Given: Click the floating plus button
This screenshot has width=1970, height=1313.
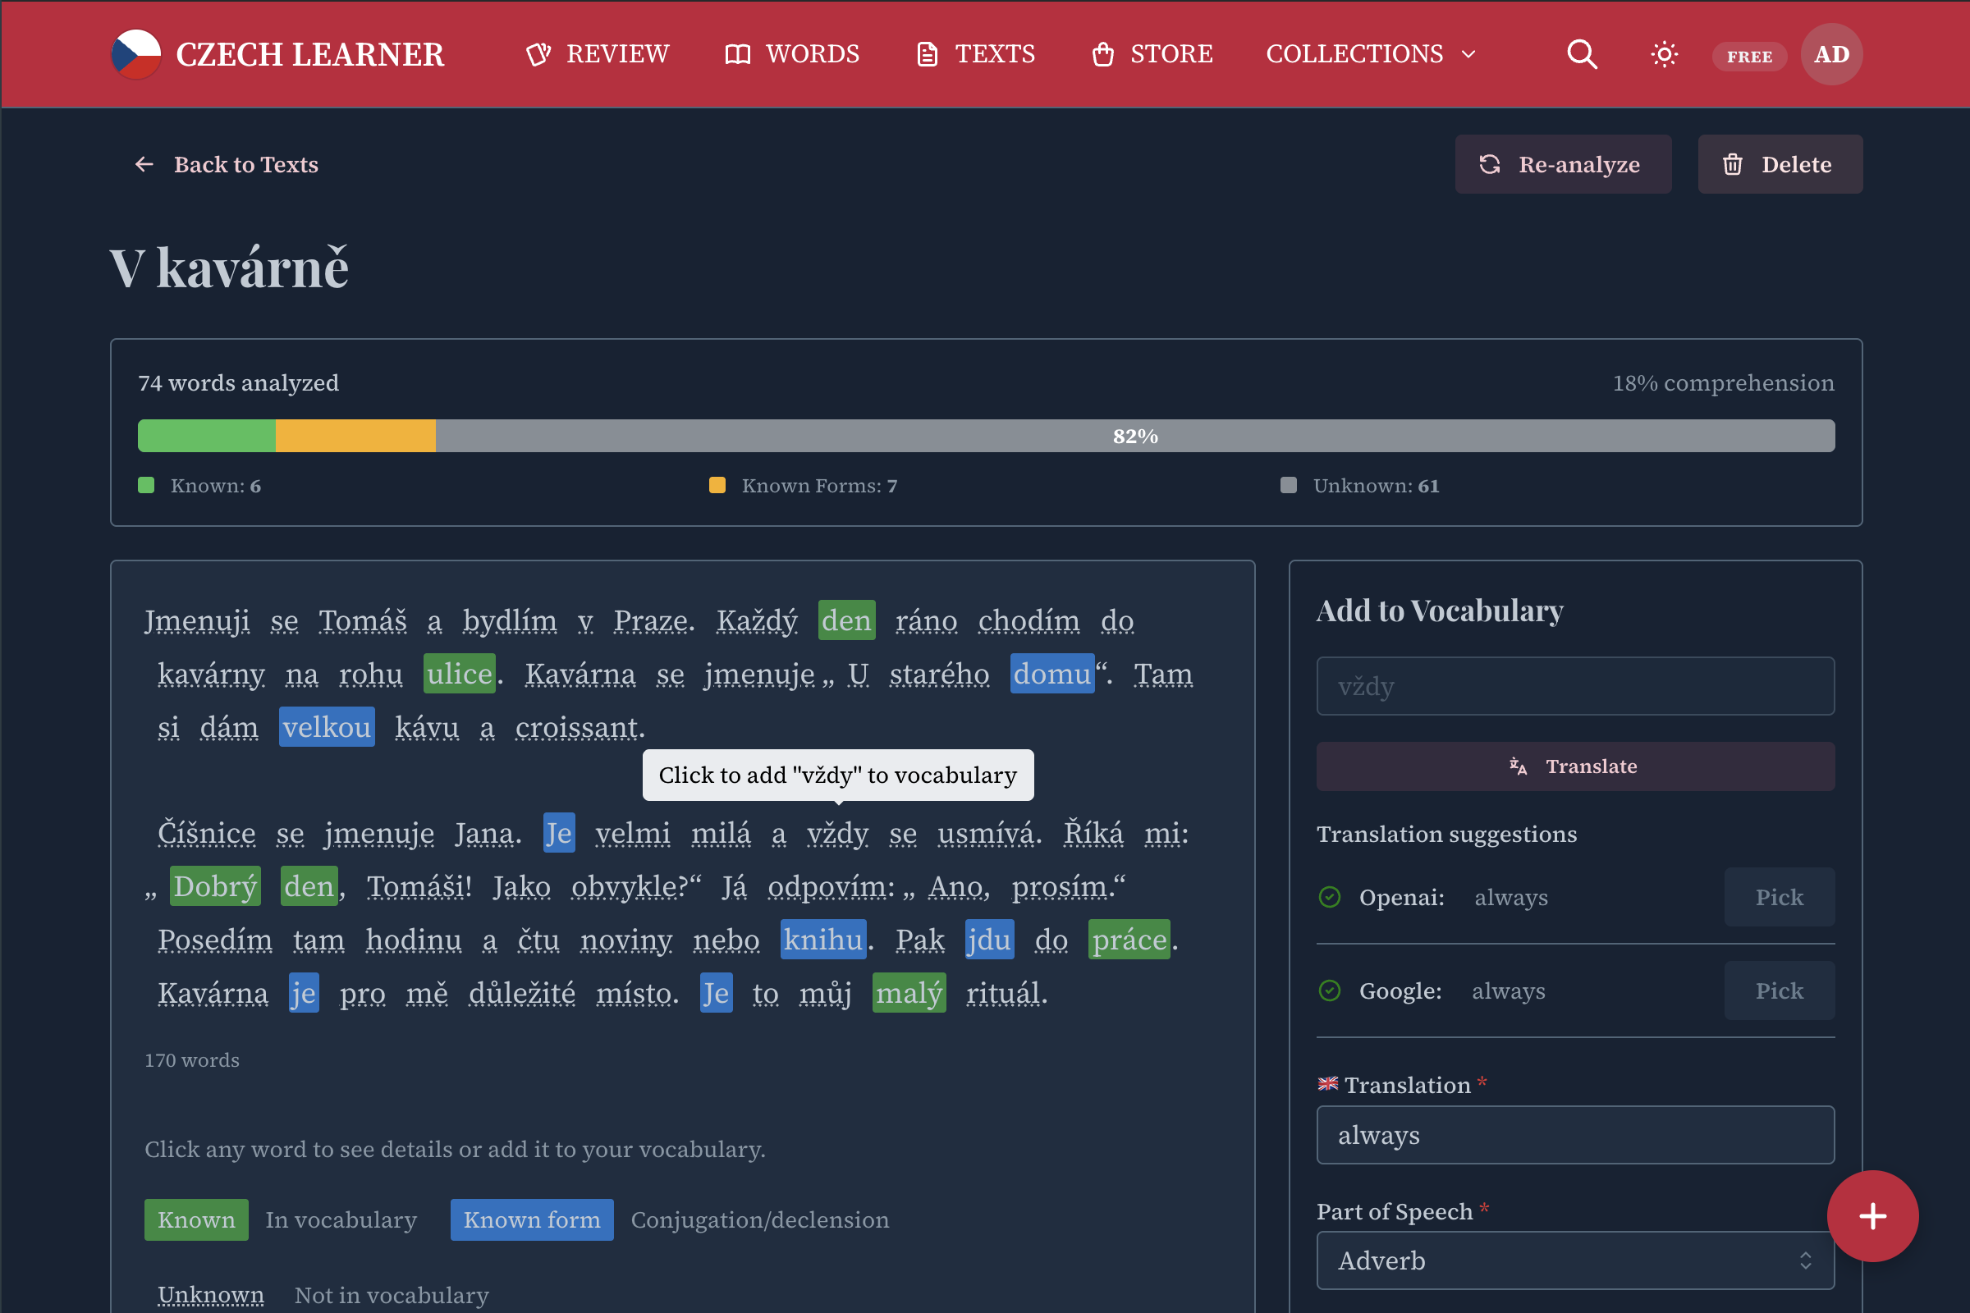Looking at the screenshot, I should 1874,1216.
